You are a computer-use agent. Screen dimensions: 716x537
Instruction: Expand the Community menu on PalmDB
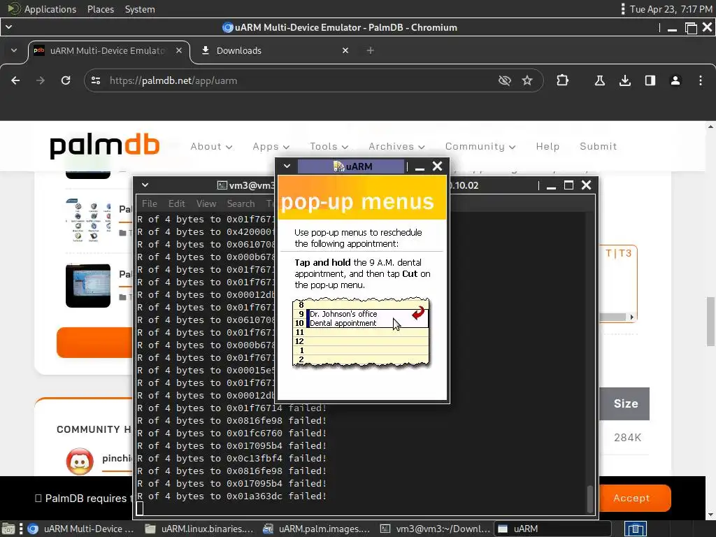pyautogui.click(x=480, y=146)
